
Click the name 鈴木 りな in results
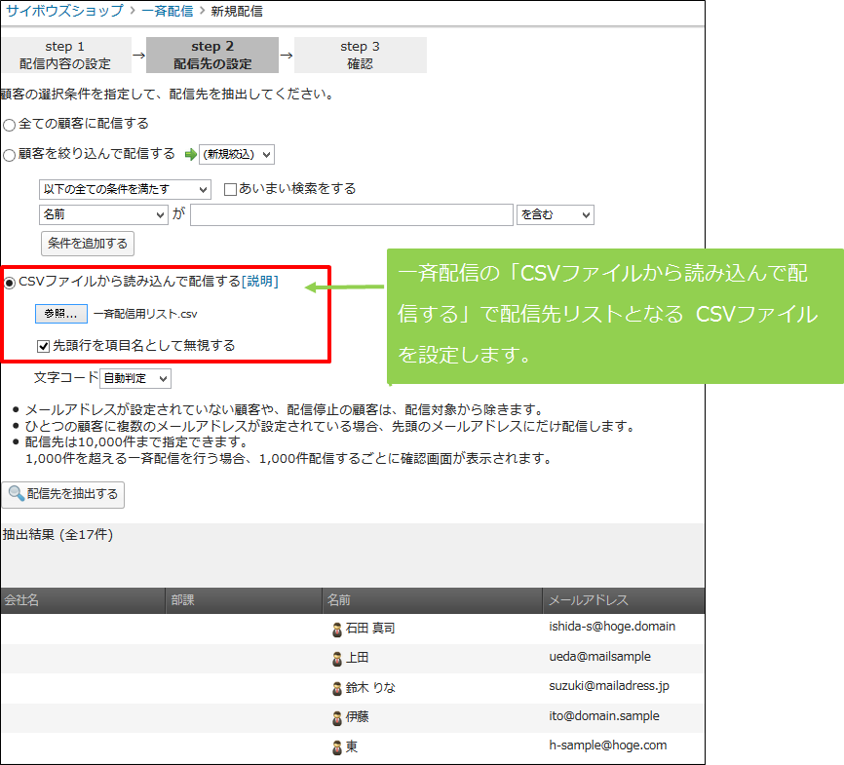370,687
